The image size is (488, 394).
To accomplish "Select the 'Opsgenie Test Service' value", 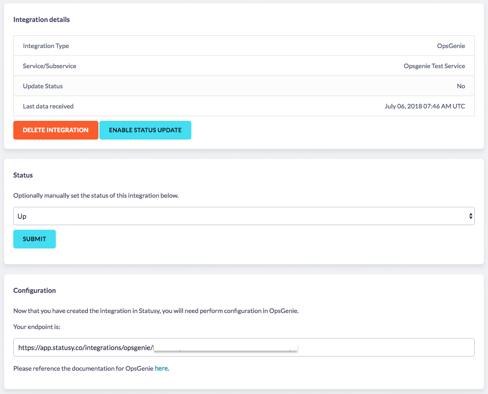I will coord(434,66).
